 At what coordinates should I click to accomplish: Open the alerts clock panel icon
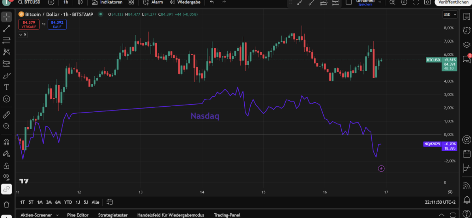coord(466,30)
